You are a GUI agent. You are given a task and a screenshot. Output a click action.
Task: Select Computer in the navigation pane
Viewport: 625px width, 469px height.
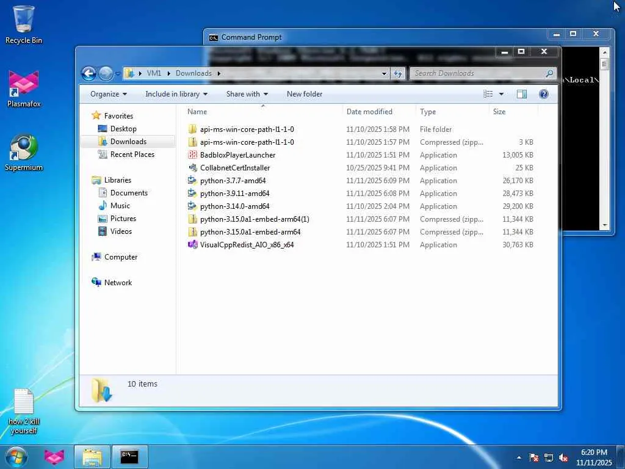point(120,257)
